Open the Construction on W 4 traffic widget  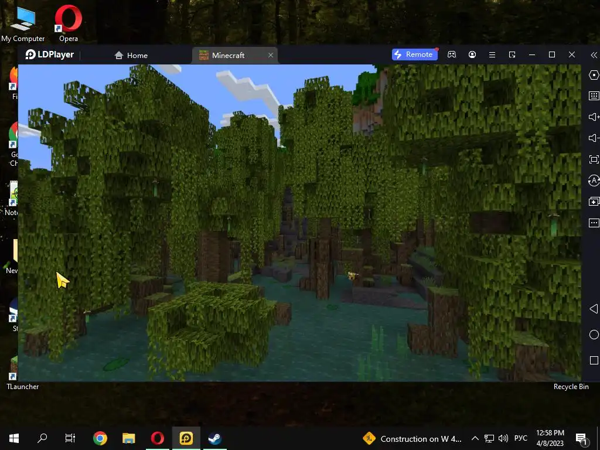[x=412, y=438]
